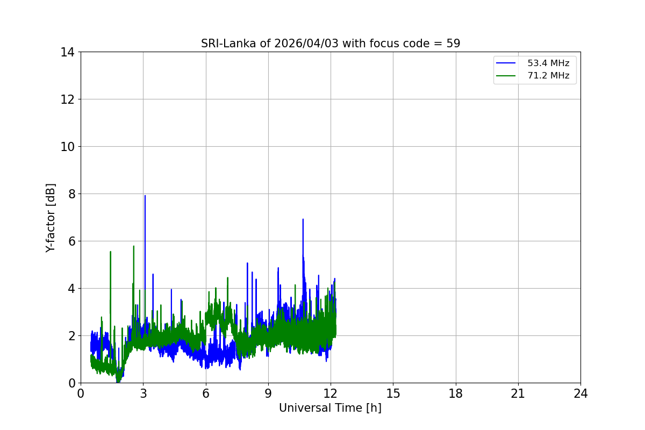Click the y-axis tick label 14
Screen dimensions: 645x430
tap(67, 52)
